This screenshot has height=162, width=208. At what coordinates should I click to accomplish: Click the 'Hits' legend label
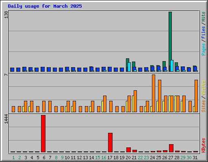tap(204, 17)
